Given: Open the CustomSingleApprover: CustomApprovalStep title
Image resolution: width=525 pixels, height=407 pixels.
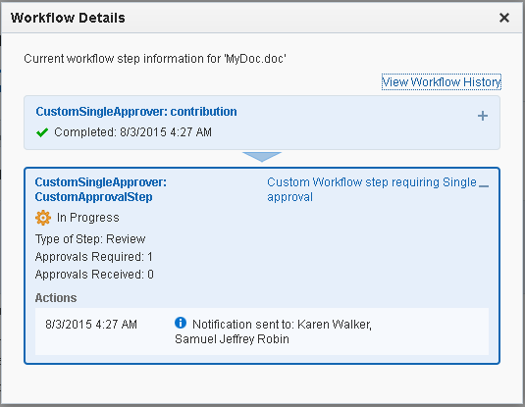Looking at the screenshot, I should click(101, 189).
